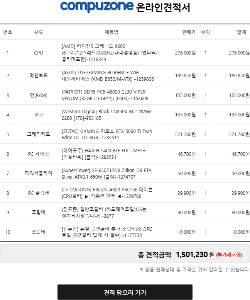
Task: Click the 컴퓨존 일반조립비 assembly item
Action: [x=104, y=213]
